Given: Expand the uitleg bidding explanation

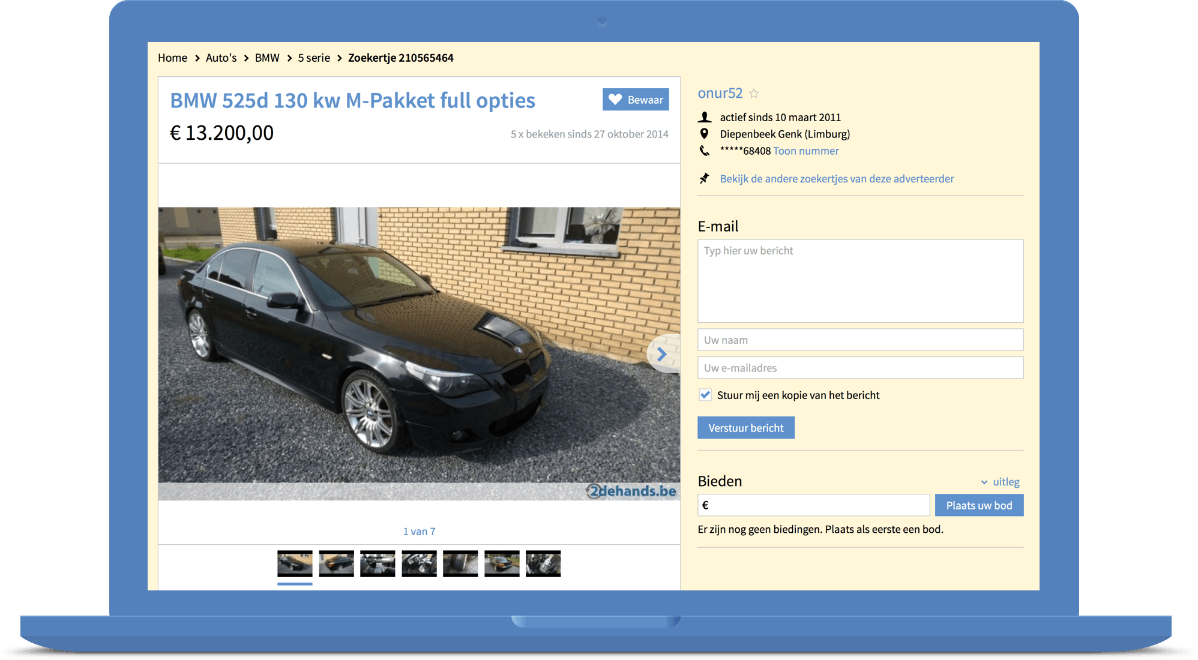Looking at the screenshot, I should click(x=1001, y=482).
